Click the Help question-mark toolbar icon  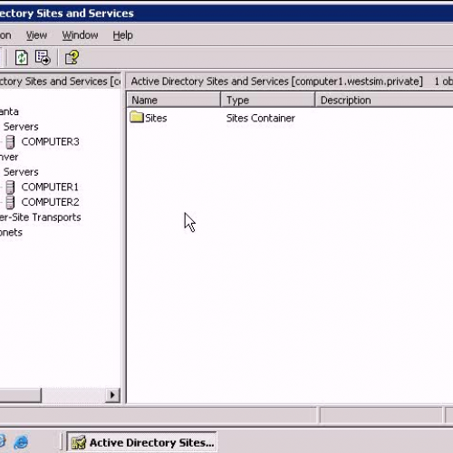tap(72, 57)
